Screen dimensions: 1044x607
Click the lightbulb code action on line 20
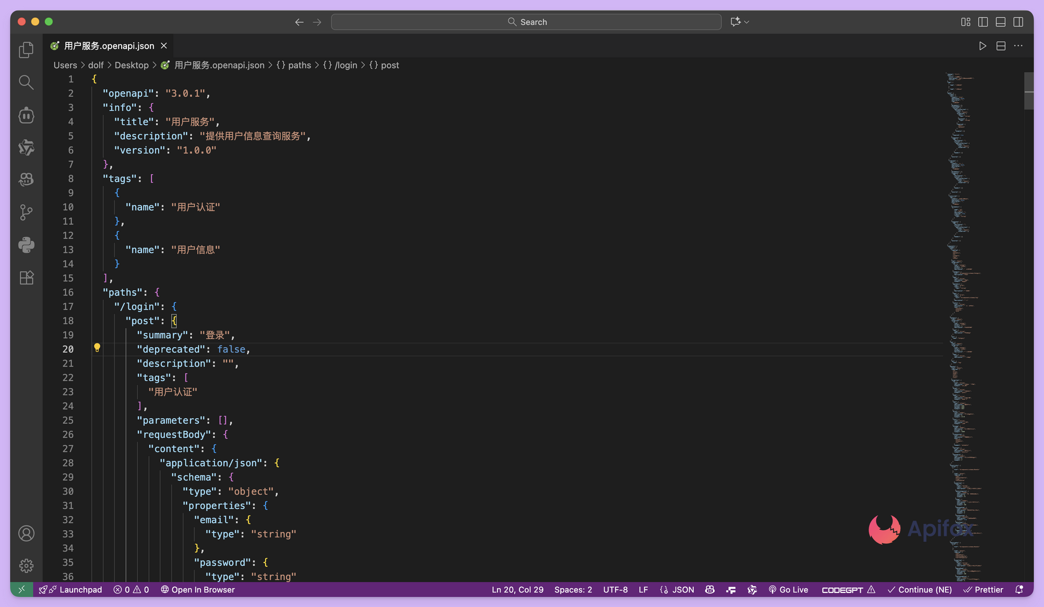[x=97, y=348]
